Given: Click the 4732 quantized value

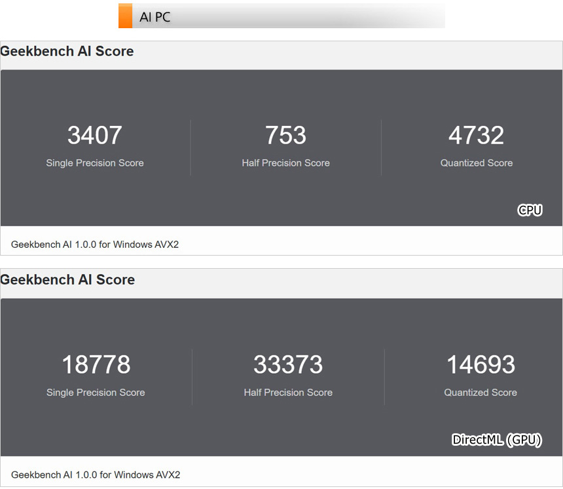Looking at the screenshot, I should click(x=476, y=136).
